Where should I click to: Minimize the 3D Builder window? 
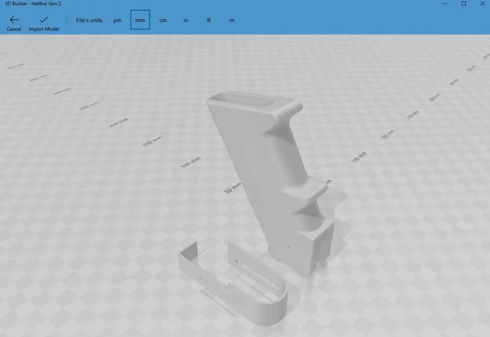445,4
